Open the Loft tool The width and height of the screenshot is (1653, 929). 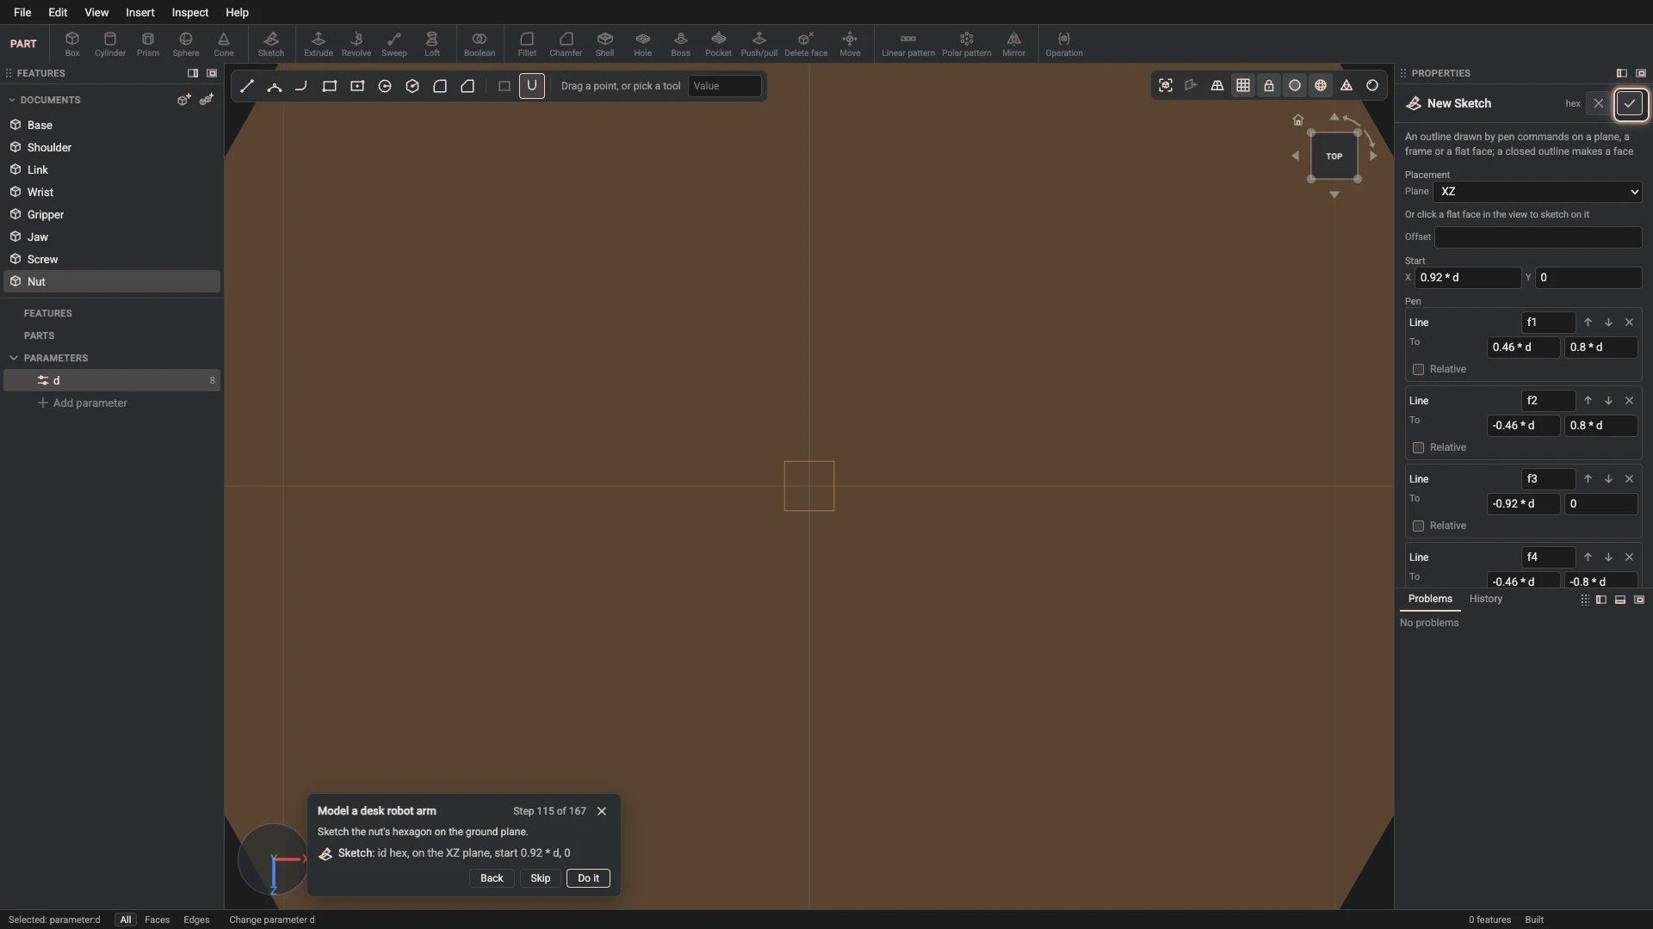(x=432, y=44)
